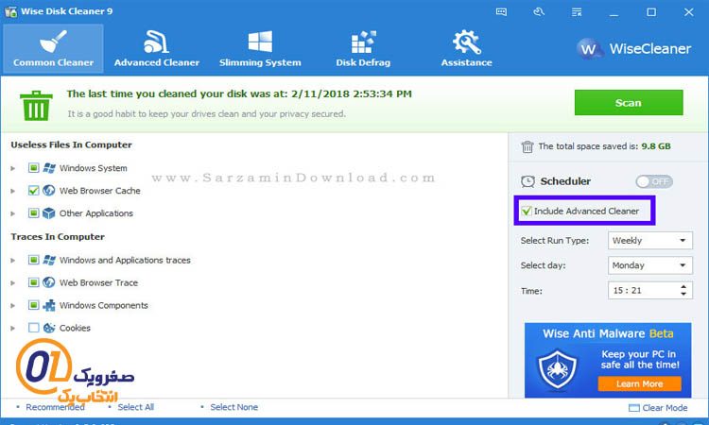This screenshot has width=709, height=425.
Task: Start the disk Scan
Action: tap(629, 103)
